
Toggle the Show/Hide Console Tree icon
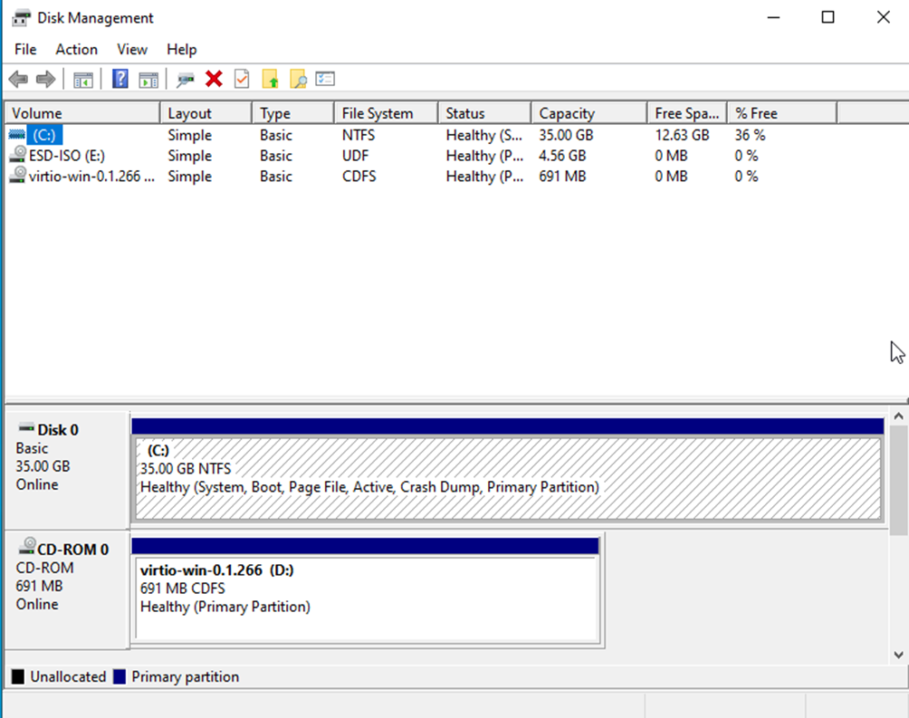click(x=83, y=80)
